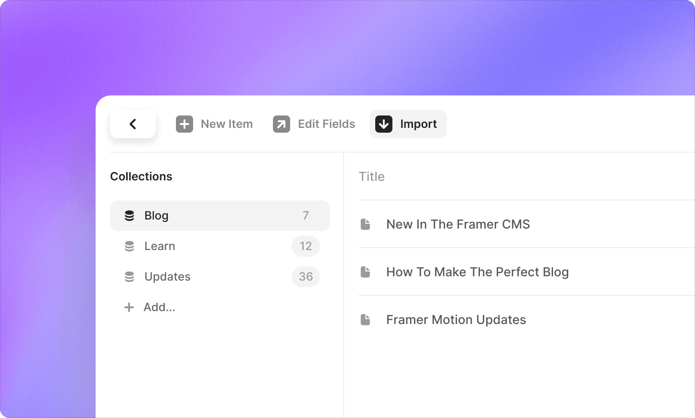Click the document icon for How To Make The Perfect Blog
Image resolution: width=695 pixels, height=418 pixels.
[366, 272]
